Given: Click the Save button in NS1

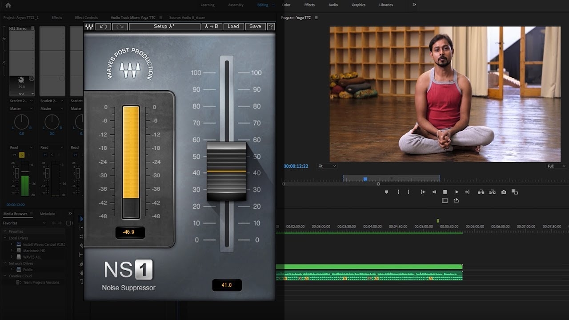Looking at the screenshot, I should (x=255, y=27).
